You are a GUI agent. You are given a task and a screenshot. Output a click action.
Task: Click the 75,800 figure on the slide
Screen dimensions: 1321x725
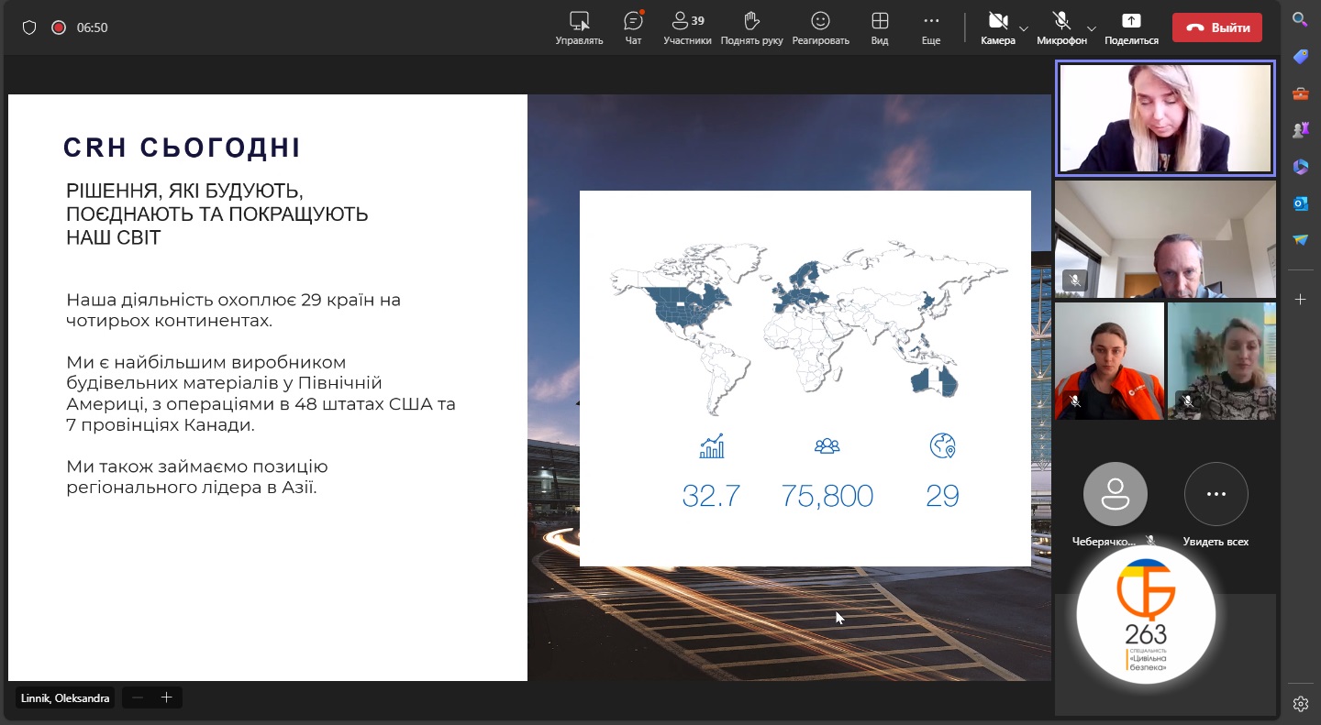827,496
